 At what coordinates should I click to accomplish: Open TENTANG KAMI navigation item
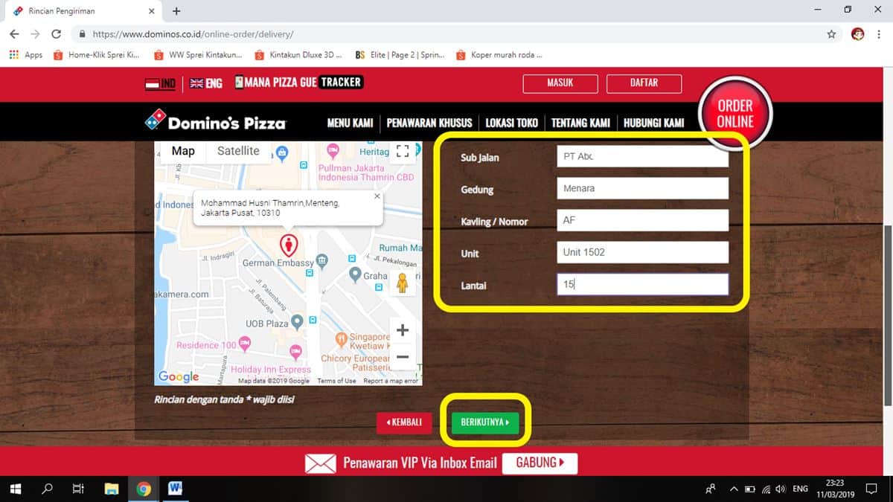[580, 123]
